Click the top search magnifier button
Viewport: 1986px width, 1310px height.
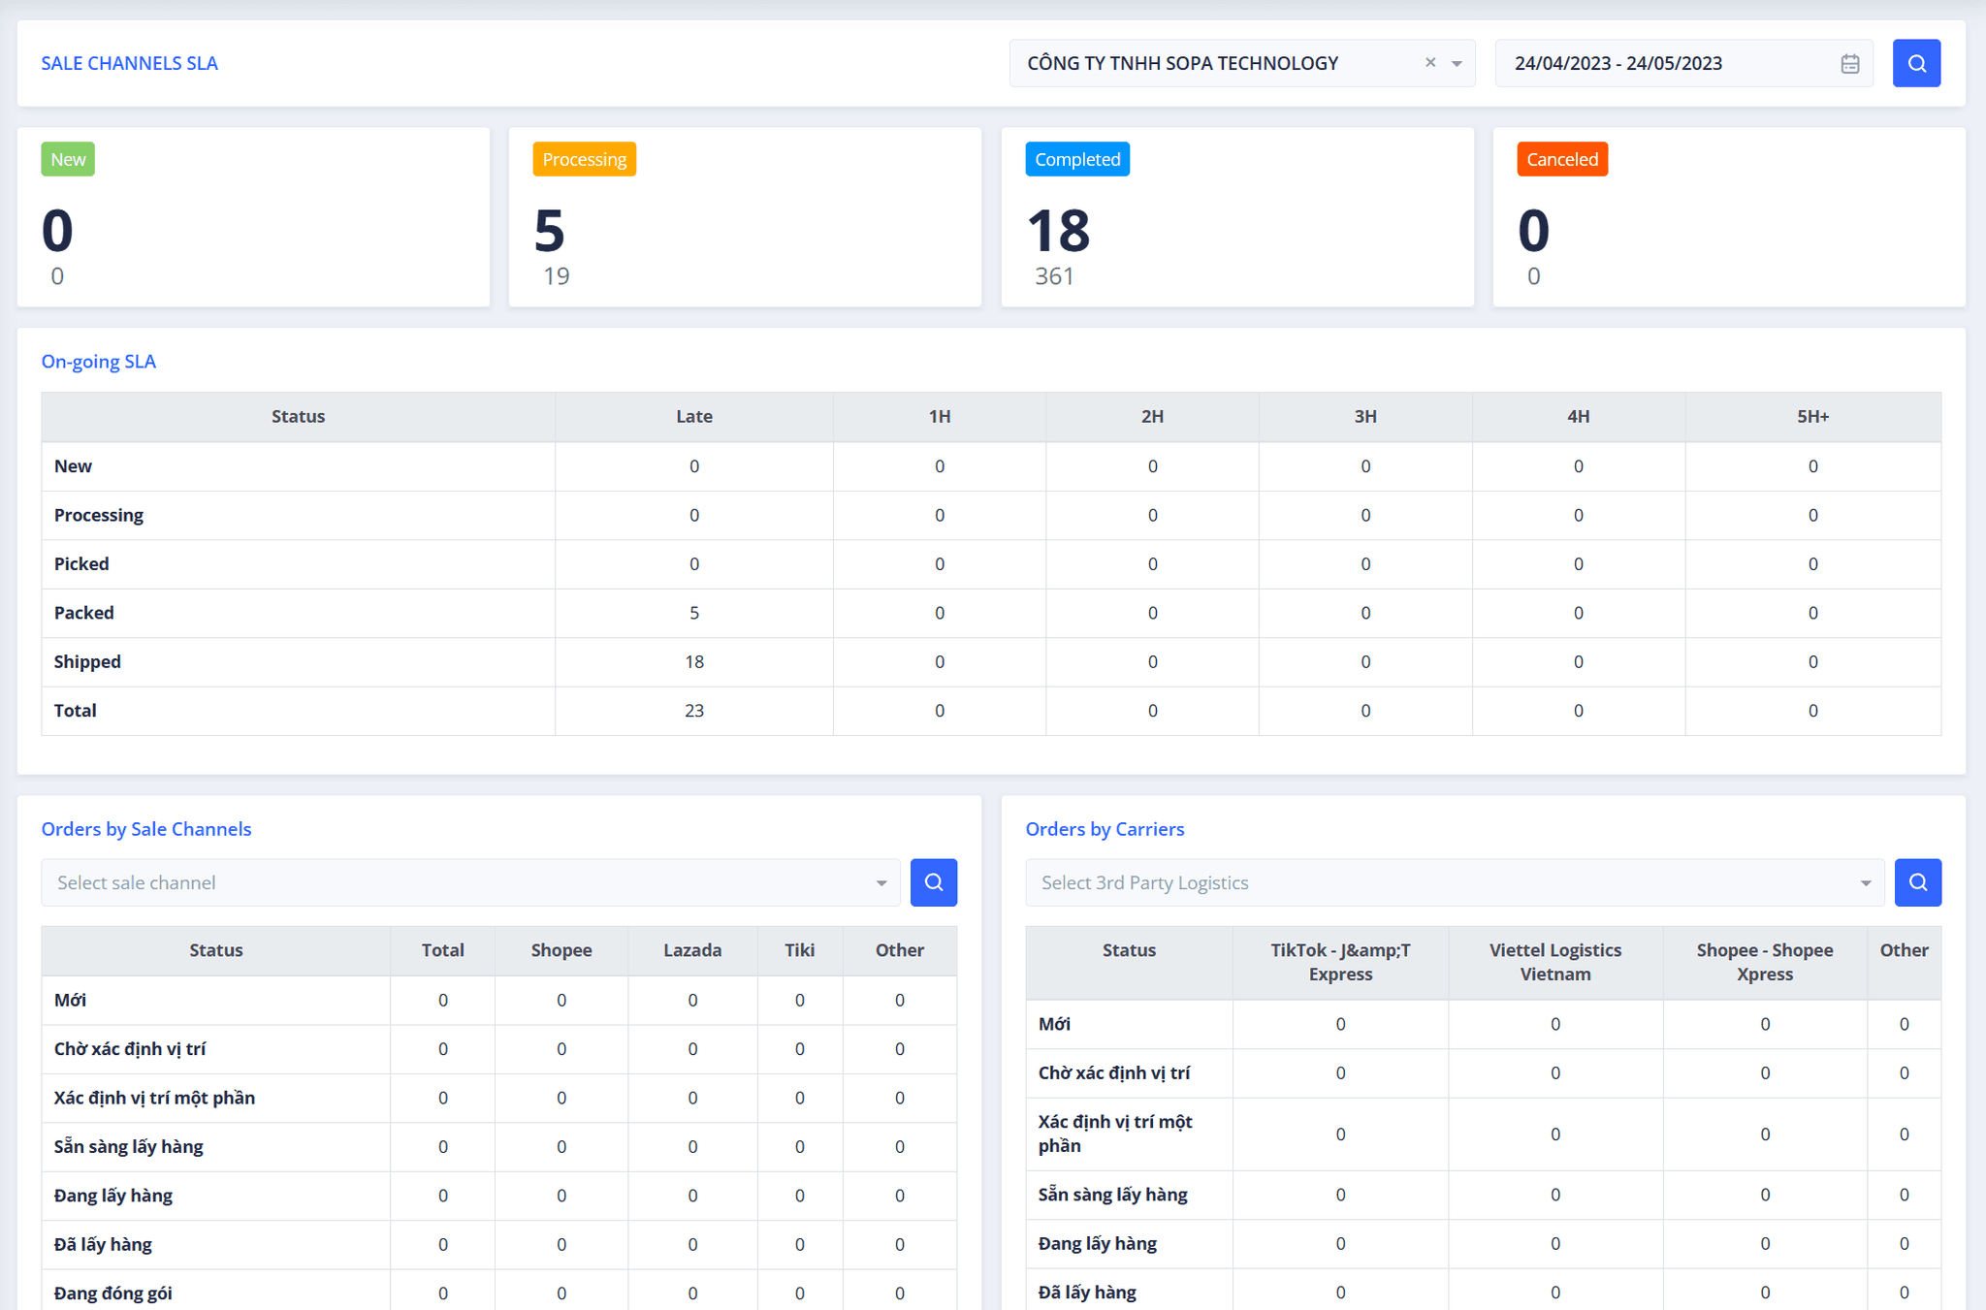click(1915, 62)
